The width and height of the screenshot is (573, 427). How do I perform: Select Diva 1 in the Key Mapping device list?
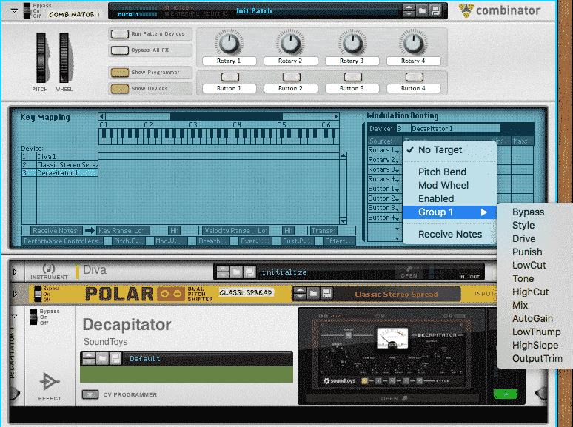point(59,156)
